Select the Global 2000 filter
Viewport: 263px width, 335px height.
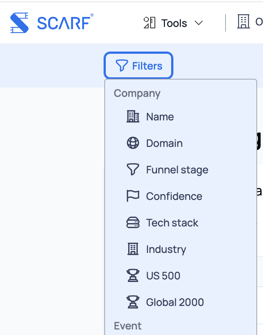(175, 302)
